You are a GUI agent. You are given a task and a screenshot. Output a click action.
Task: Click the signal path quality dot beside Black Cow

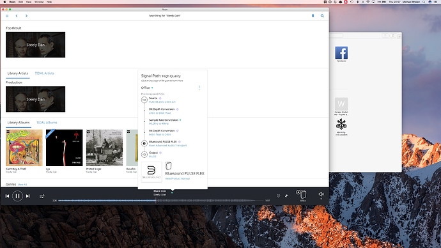(x=172, y=193)
